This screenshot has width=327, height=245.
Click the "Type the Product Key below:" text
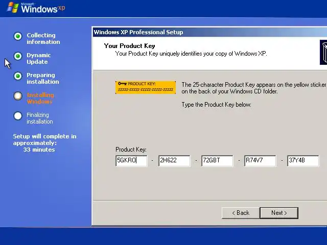coord(216,105)
